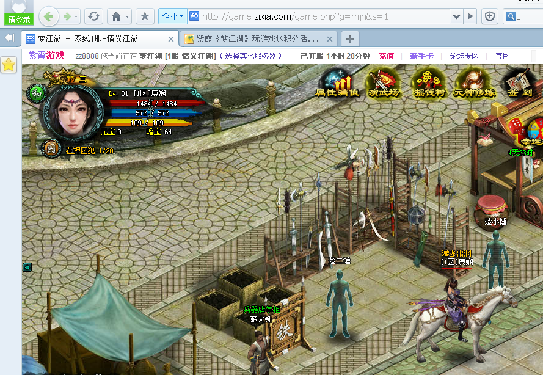543x375 pixels.
Task: Click the search magnifier icon in the toolbar
Action: [511, 16]
